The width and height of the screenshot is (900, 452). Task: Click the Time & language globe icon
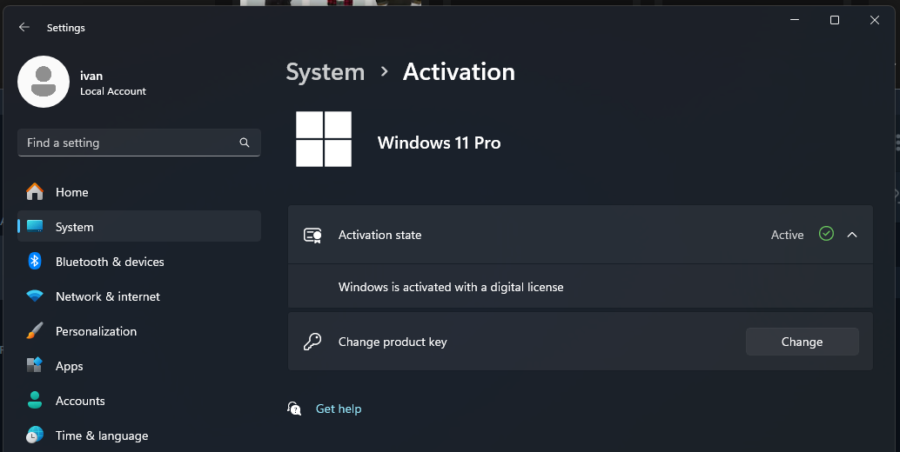[35, 435]
